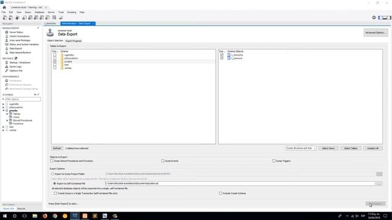Open the Performance Dashboard
Image resolution: width=392 pixels, height=220 pixels.
[15, 81]
